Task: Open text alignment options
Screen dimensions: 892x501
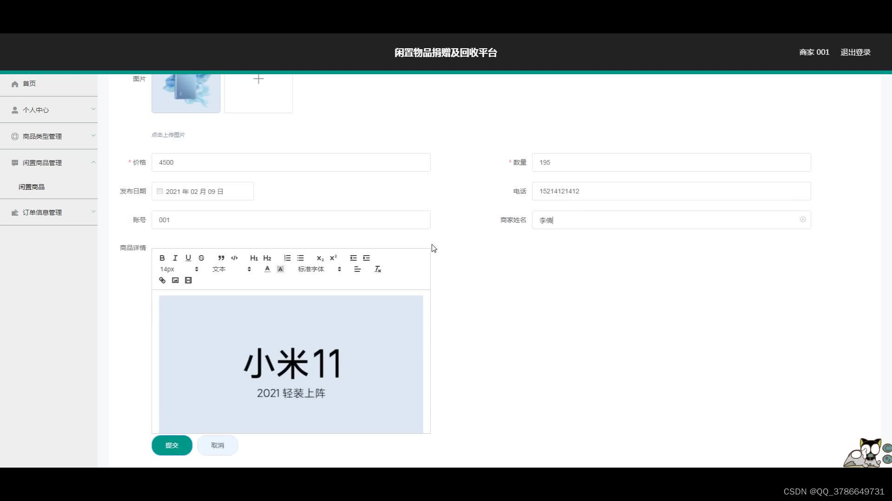Action: pyautogui.click(x=357, y=269)
